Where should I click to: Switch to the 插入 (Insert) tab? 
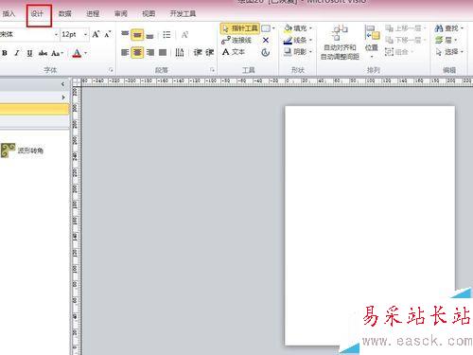[x=9, y=13]
